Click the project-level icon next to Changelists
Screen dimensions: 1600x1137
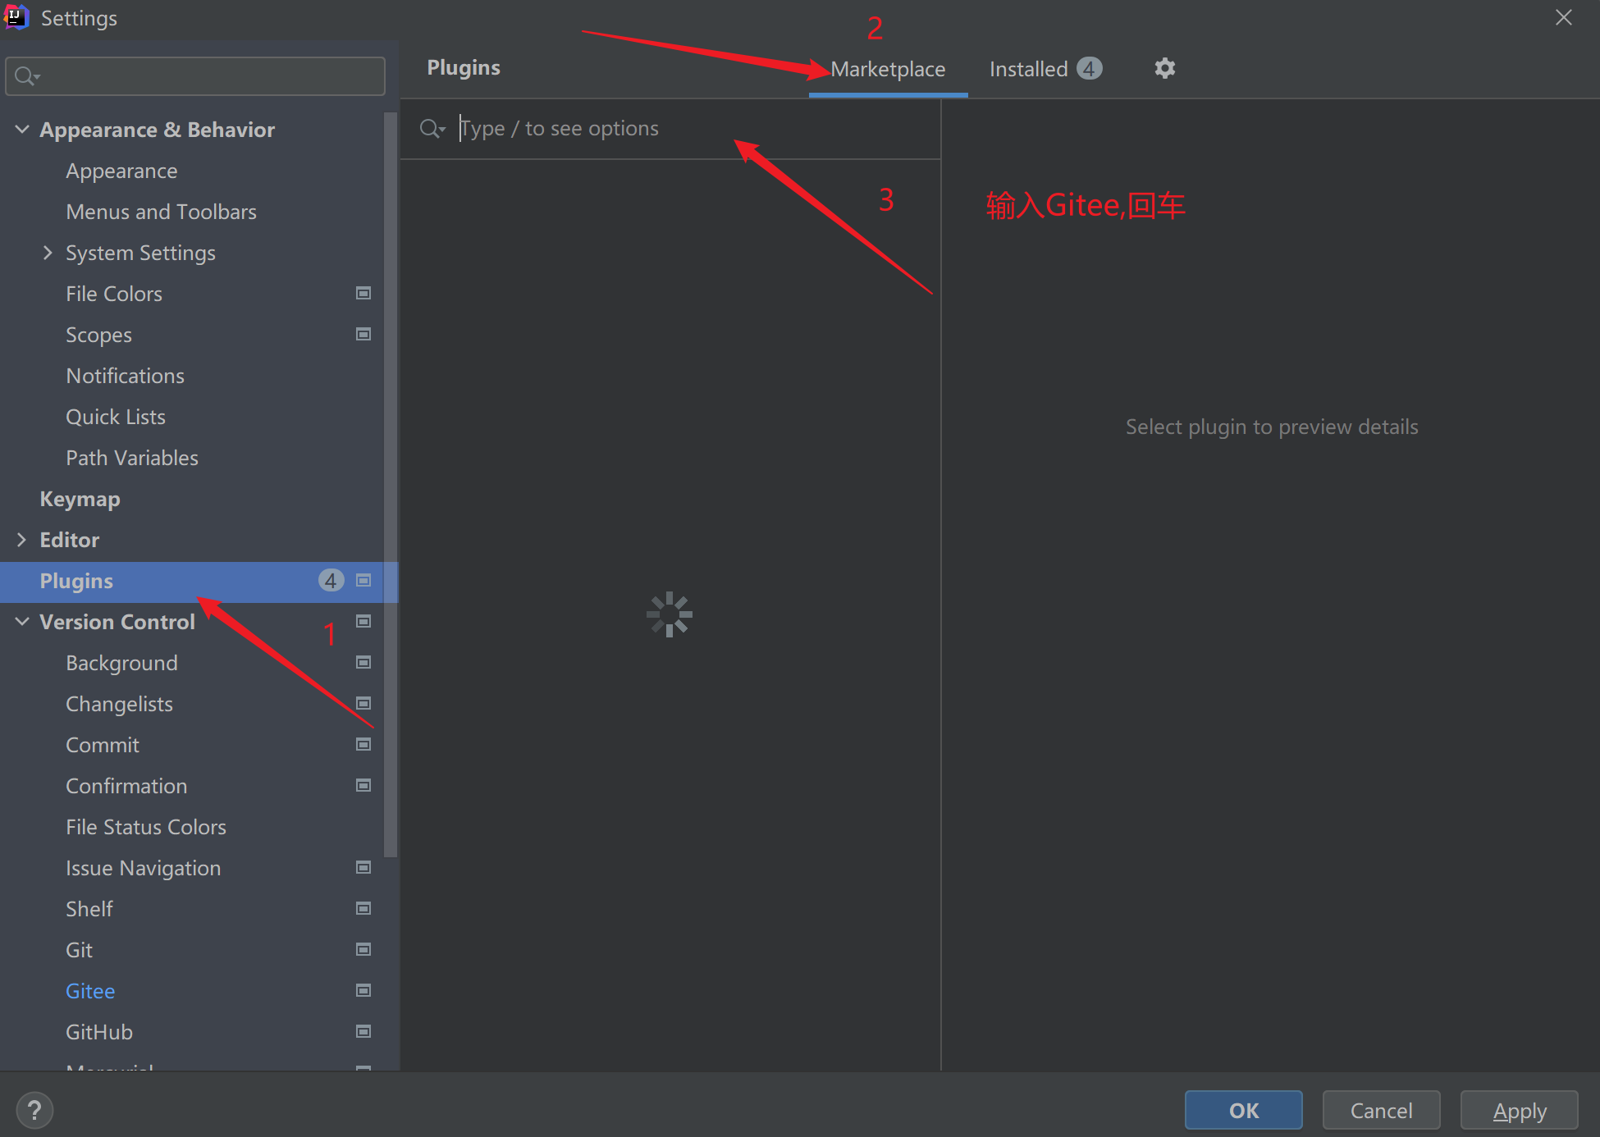coord(363,703)
